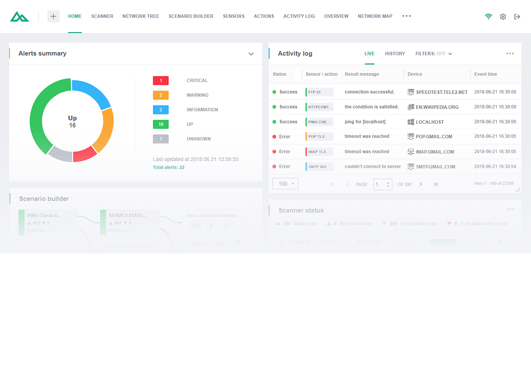Screen dimensions: 531x376
Task: Click the HTTPCONT... sensor tag
Action: click(320, 107)
